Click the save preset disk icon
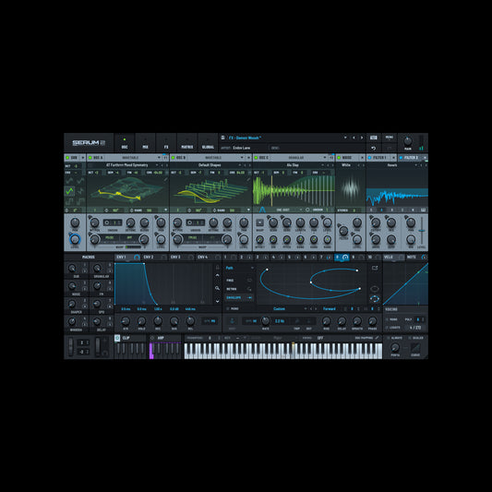Image resolution: width=492 pixels, height=492 pixels. 222,138
